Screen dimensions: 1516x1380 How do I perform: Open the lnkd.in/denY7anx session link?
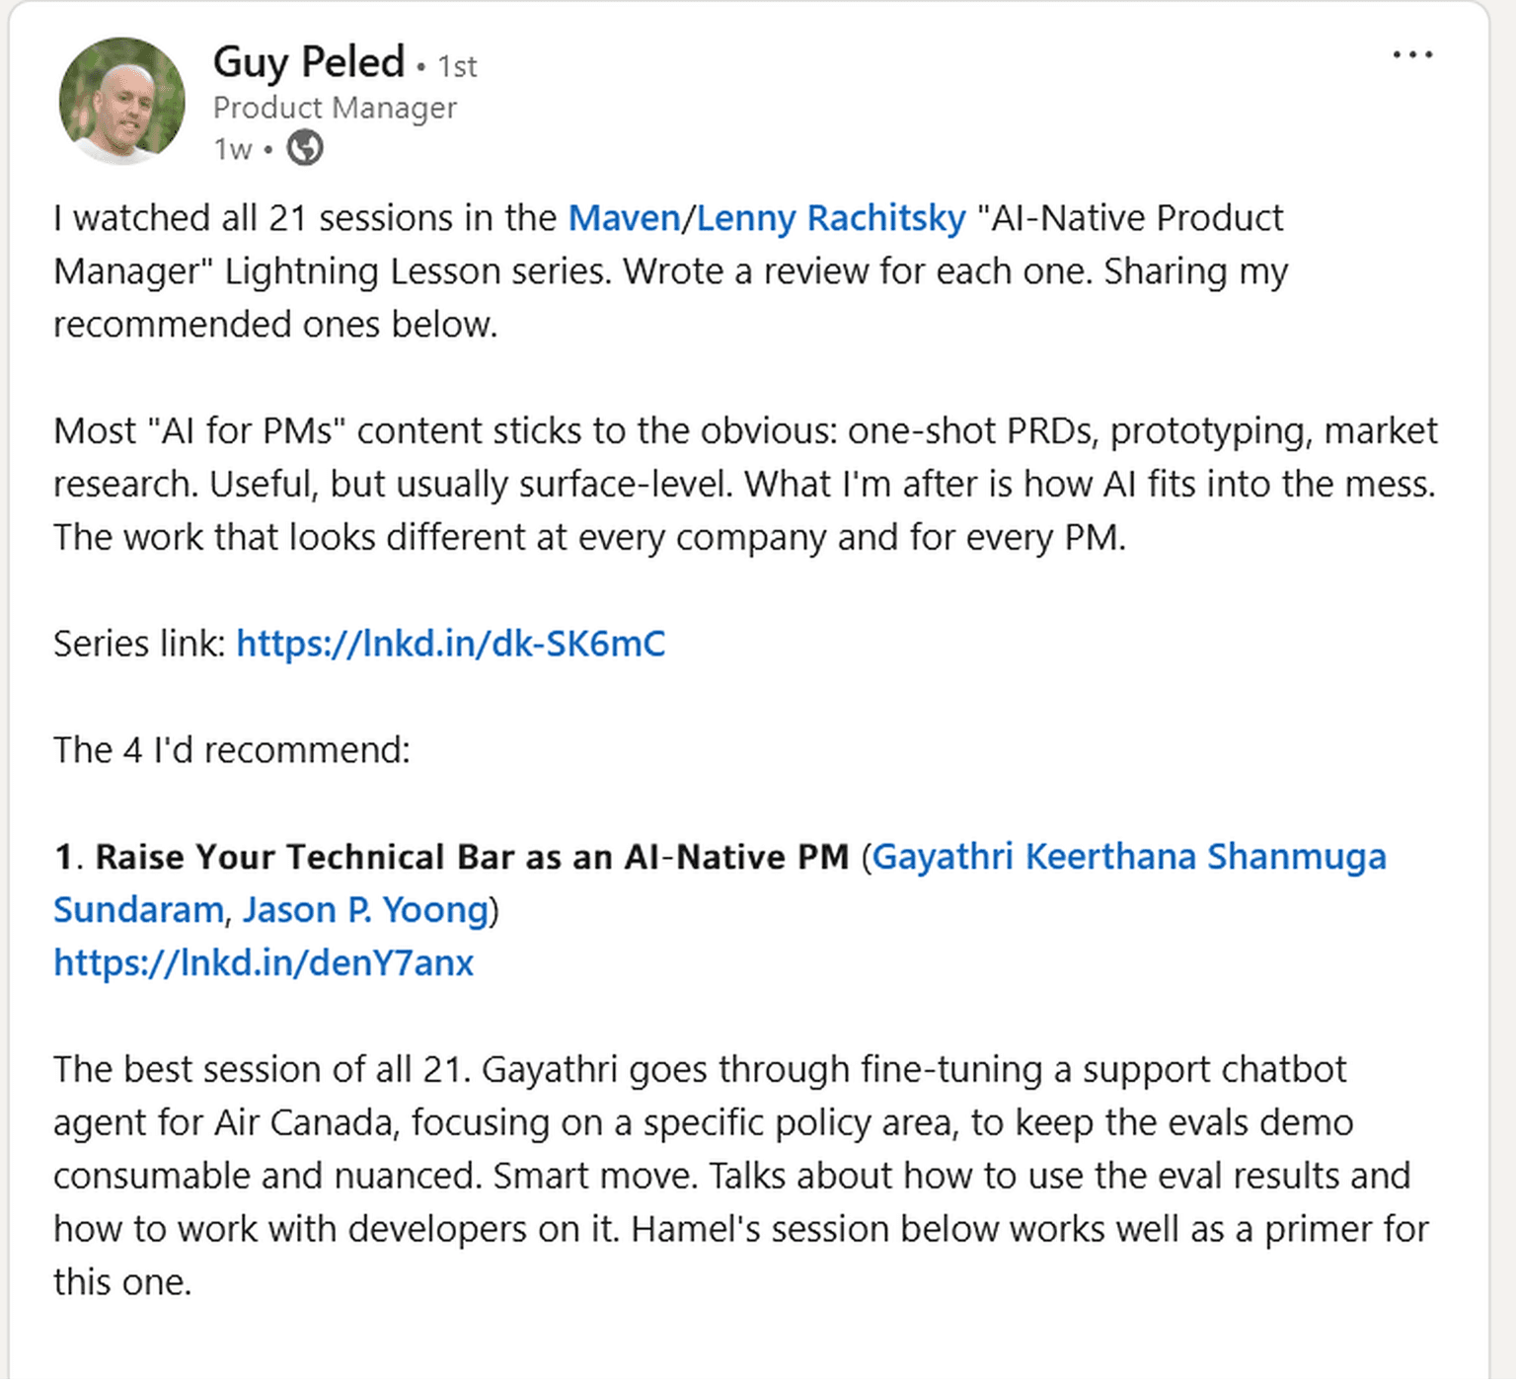pos(264,962)
